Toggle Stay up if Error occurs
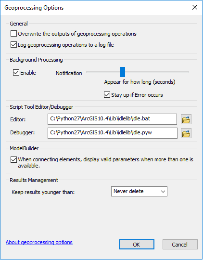The image size is (203, 260). [x=107, y=95]
